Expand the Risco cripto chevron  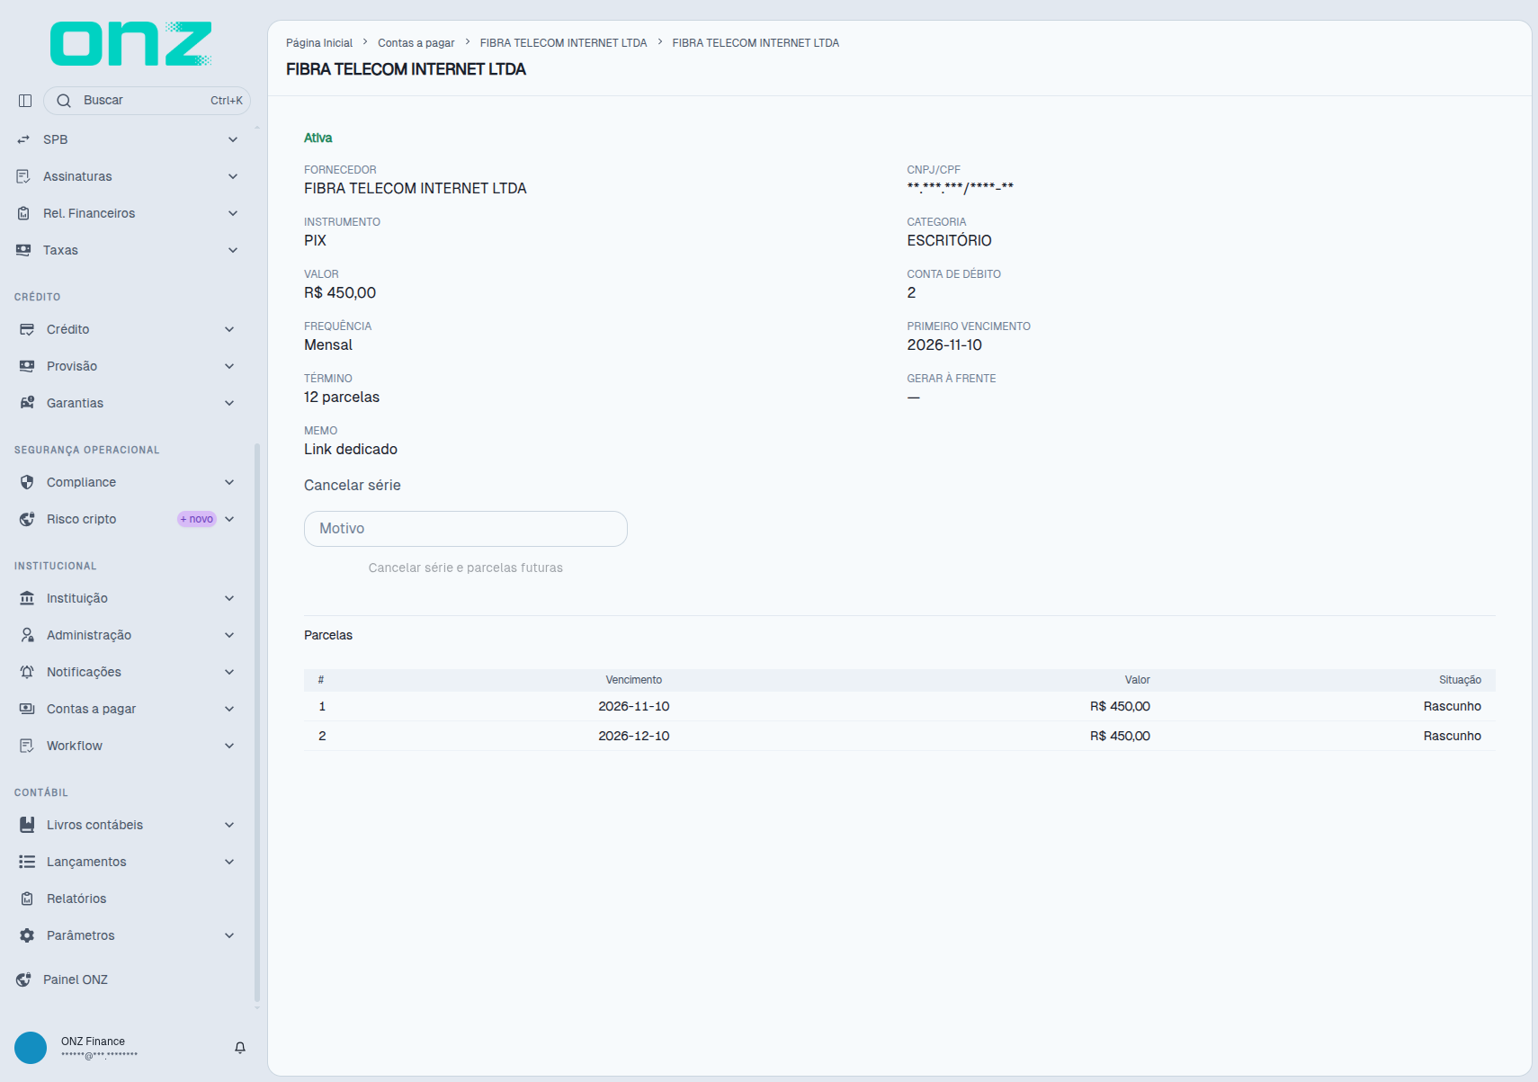click(229, 519)
